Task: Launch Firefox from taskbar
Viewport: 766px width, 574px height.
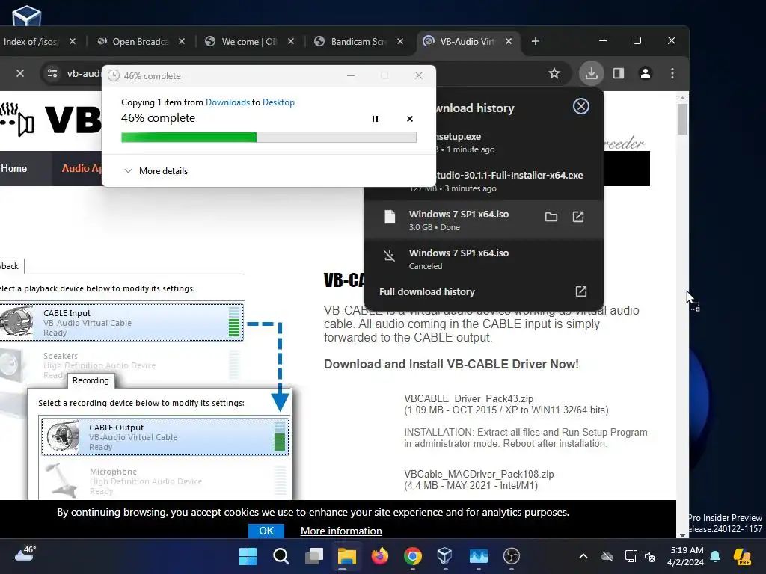Action: point(379,556)
